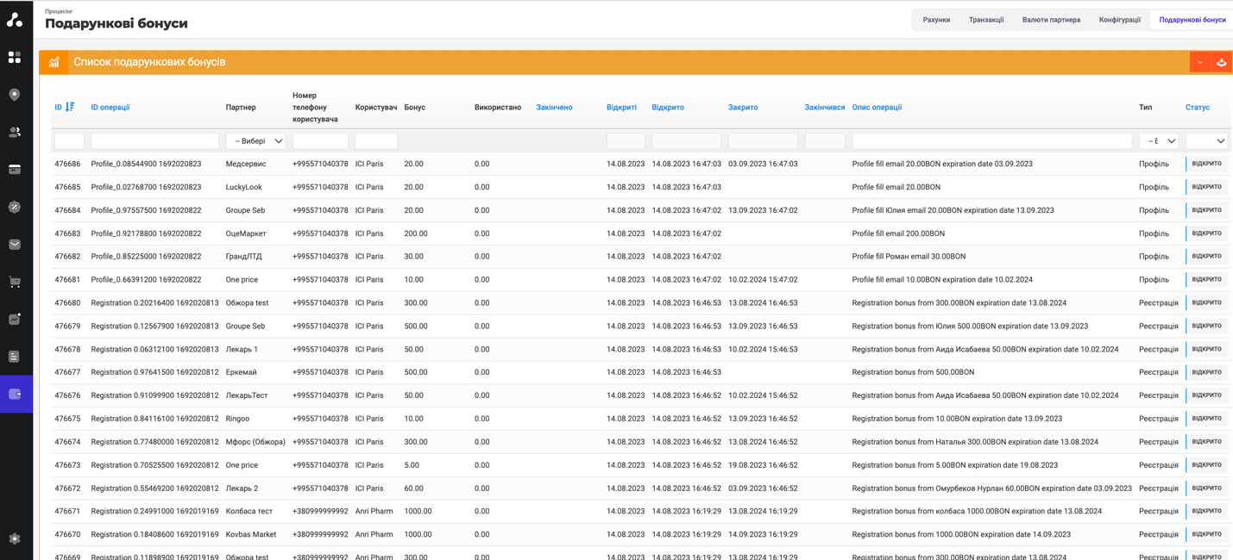
Task: Open the Тип filter dropdown
Action: [x=1159, y=141]
